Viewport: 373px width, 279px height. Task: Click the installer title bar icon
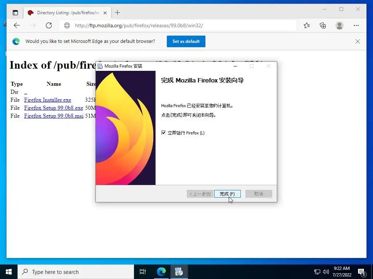[100, 66]
